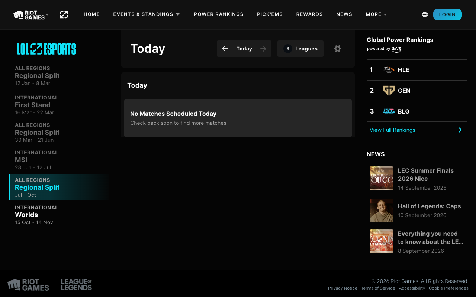The image size is (476, 297).
Task: Click the AWS logo under Power Rankings
Action: point(396,49)
